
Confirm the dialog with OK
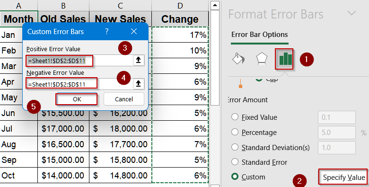[77, 99]
